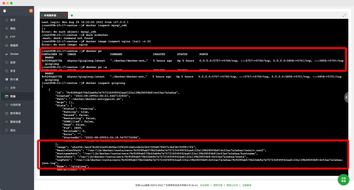Screen dimensions: 354x190
Task: Click the FTP icon in sidebar
Action: (x=7, y=37)
